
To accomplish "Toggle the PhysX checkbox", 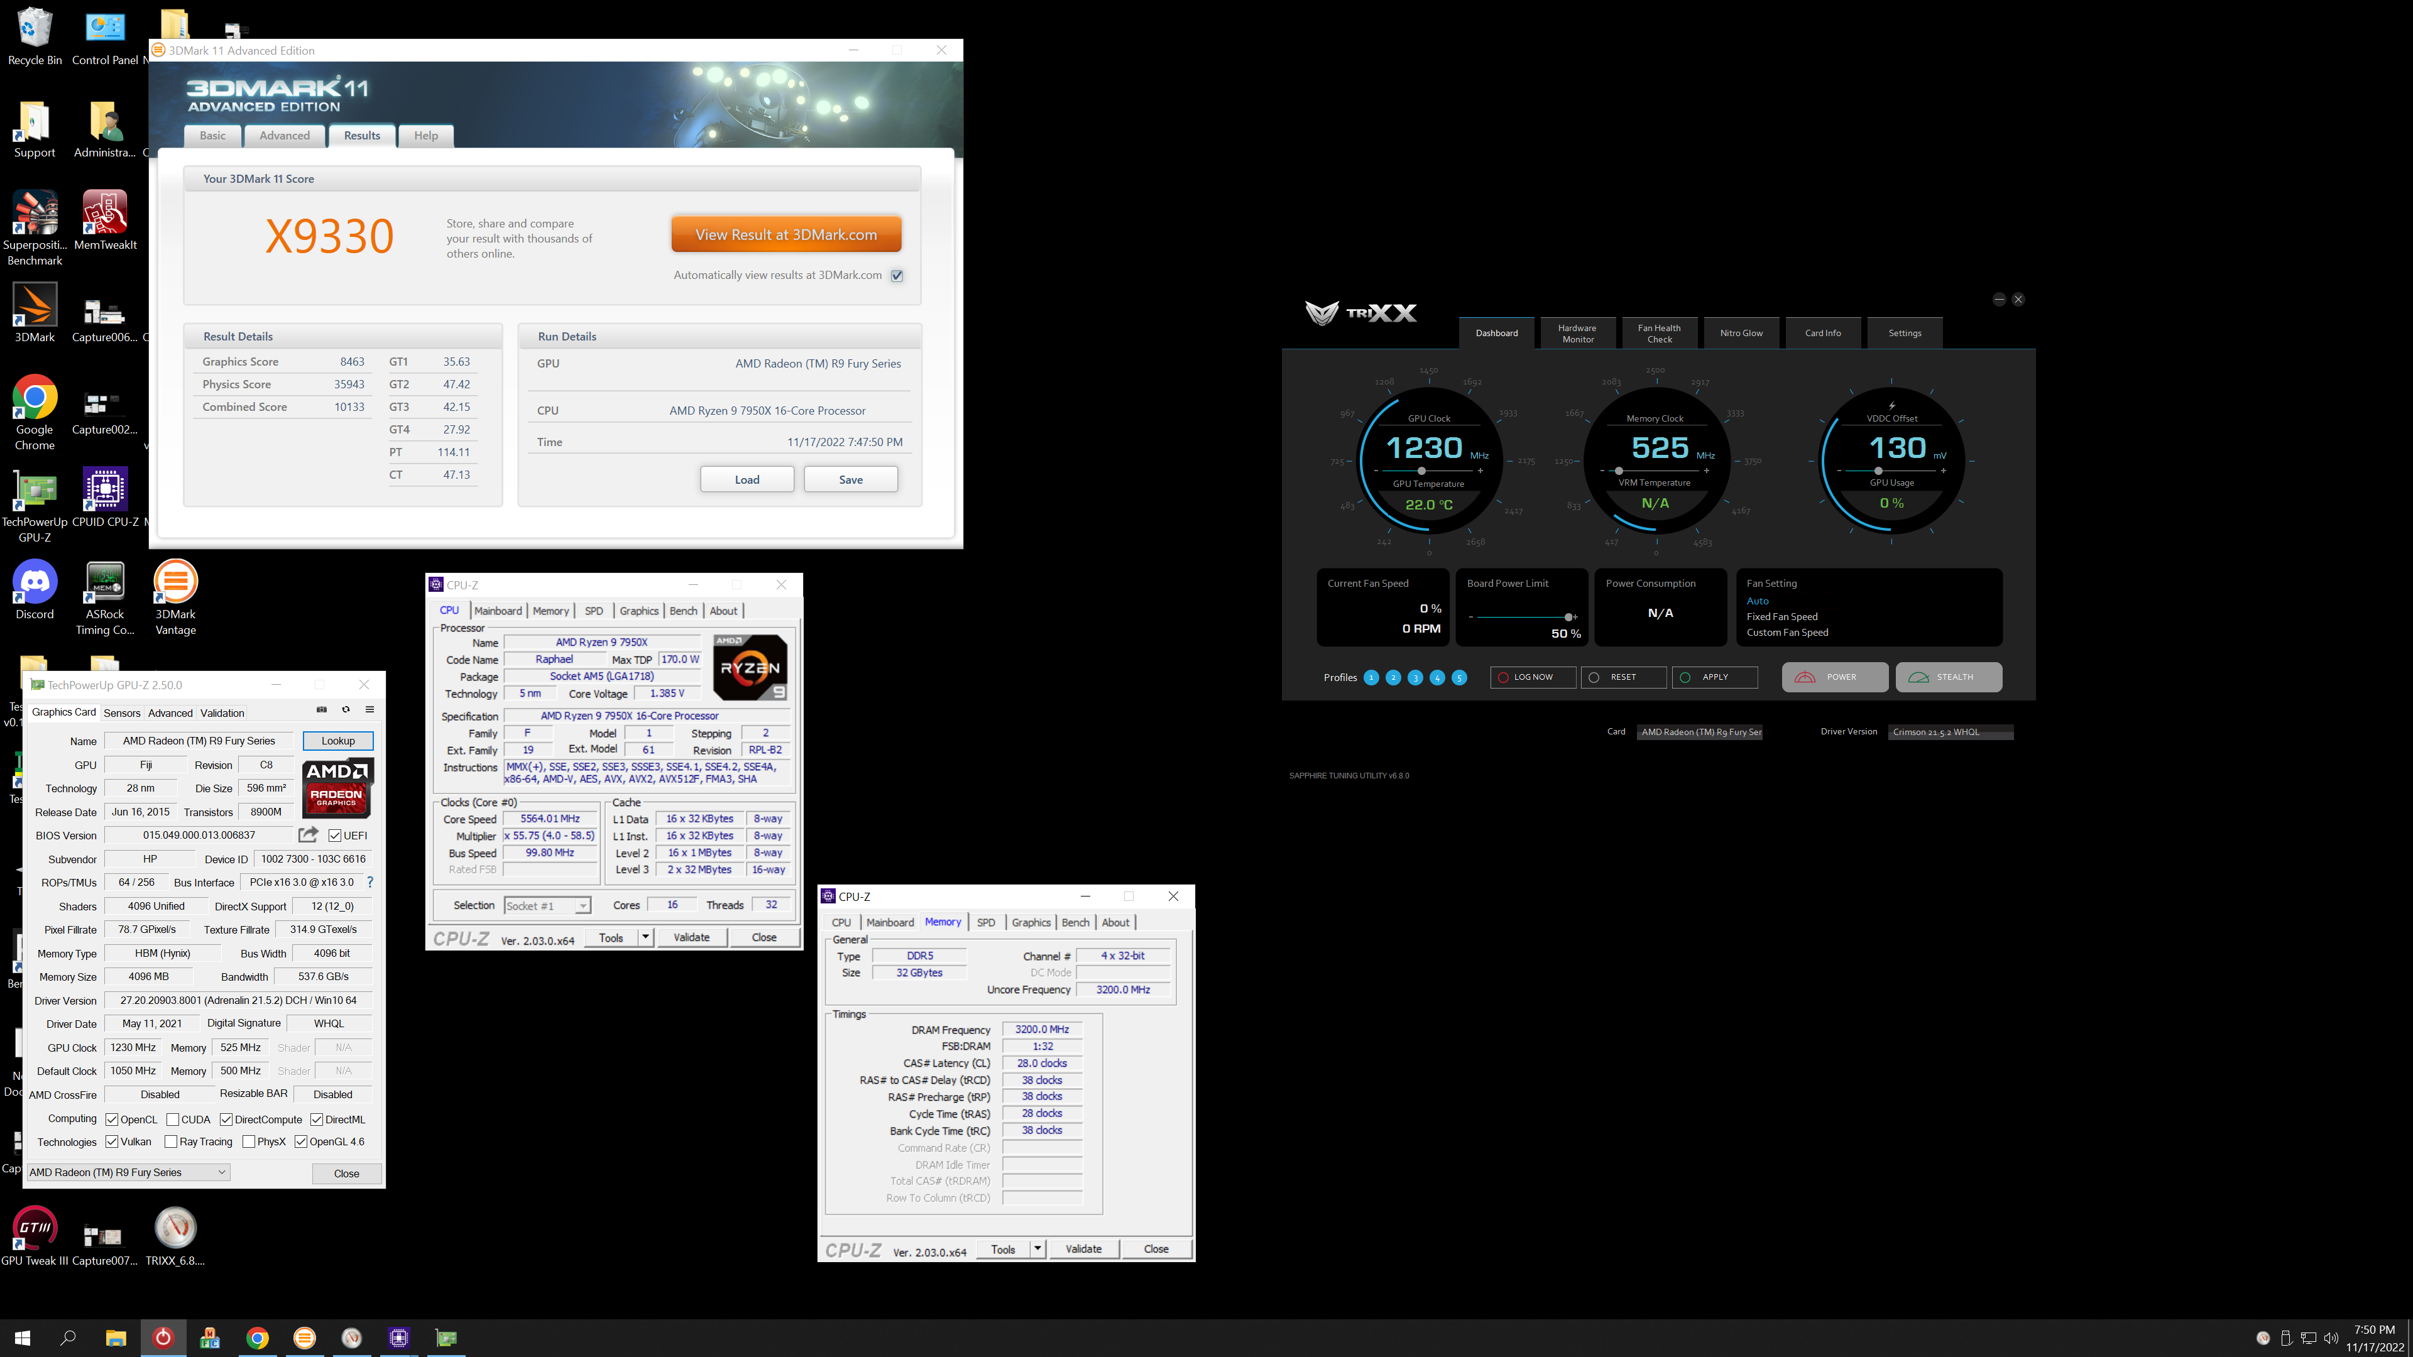I will 248,1142.
